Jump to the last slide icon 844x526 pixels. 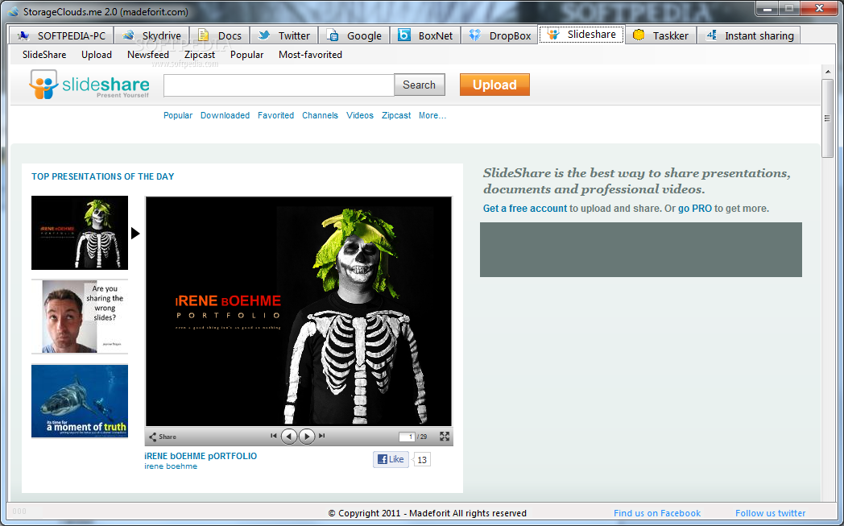(322, 436)
